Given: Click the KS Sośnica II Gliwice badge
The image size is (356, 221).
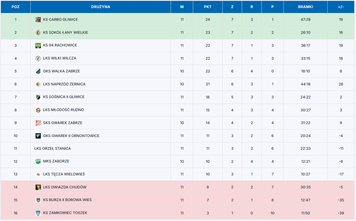Looking at the screenshot, I should (38, 97).
